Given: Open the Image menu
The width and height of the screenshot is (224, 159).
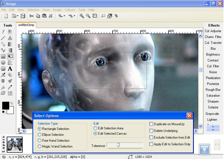Looking at the screenshot, I should click(x=57, y=10).
